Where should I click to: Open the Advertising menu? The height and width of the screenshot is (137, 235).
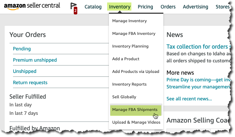click(x=195, y=7)
